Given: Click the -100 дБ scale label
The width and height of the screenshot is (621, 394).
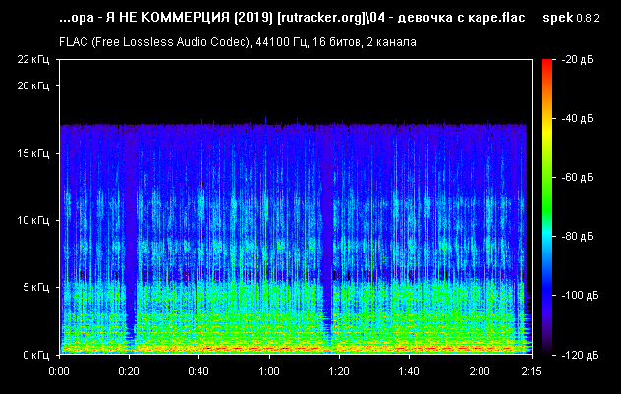Looking at the screenshot, I should point(580,295).
